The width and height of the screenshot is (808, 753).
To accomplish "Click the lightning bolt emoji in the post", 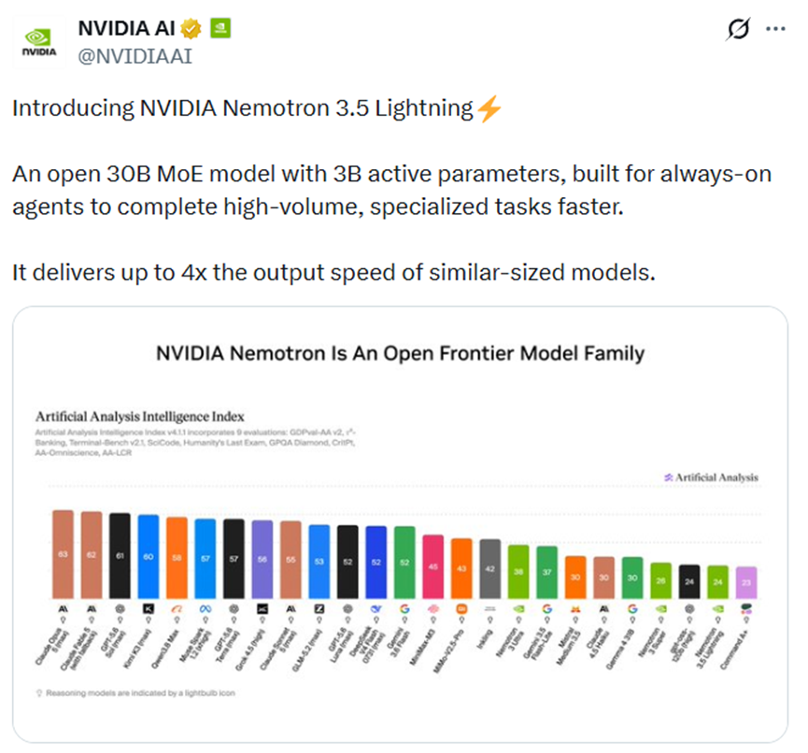I will point(489,108).
